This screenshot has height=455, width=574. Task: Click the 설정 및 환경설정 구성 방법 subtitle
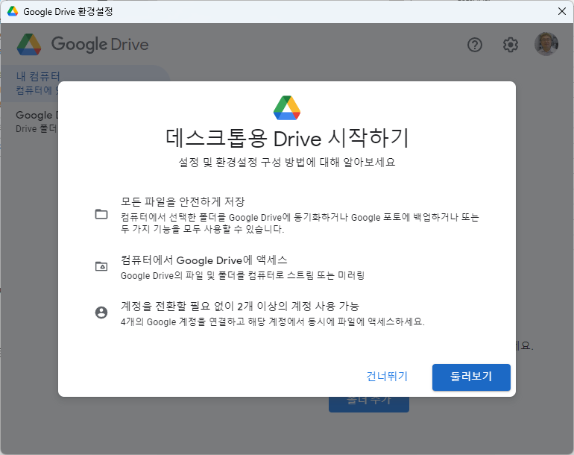[x=287, y=162]
